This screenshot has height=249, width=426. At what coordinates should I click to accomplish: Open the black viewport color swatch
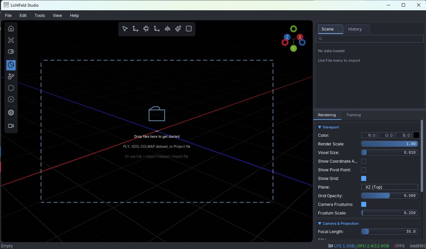pyautogui.click(x=416, y=135)
